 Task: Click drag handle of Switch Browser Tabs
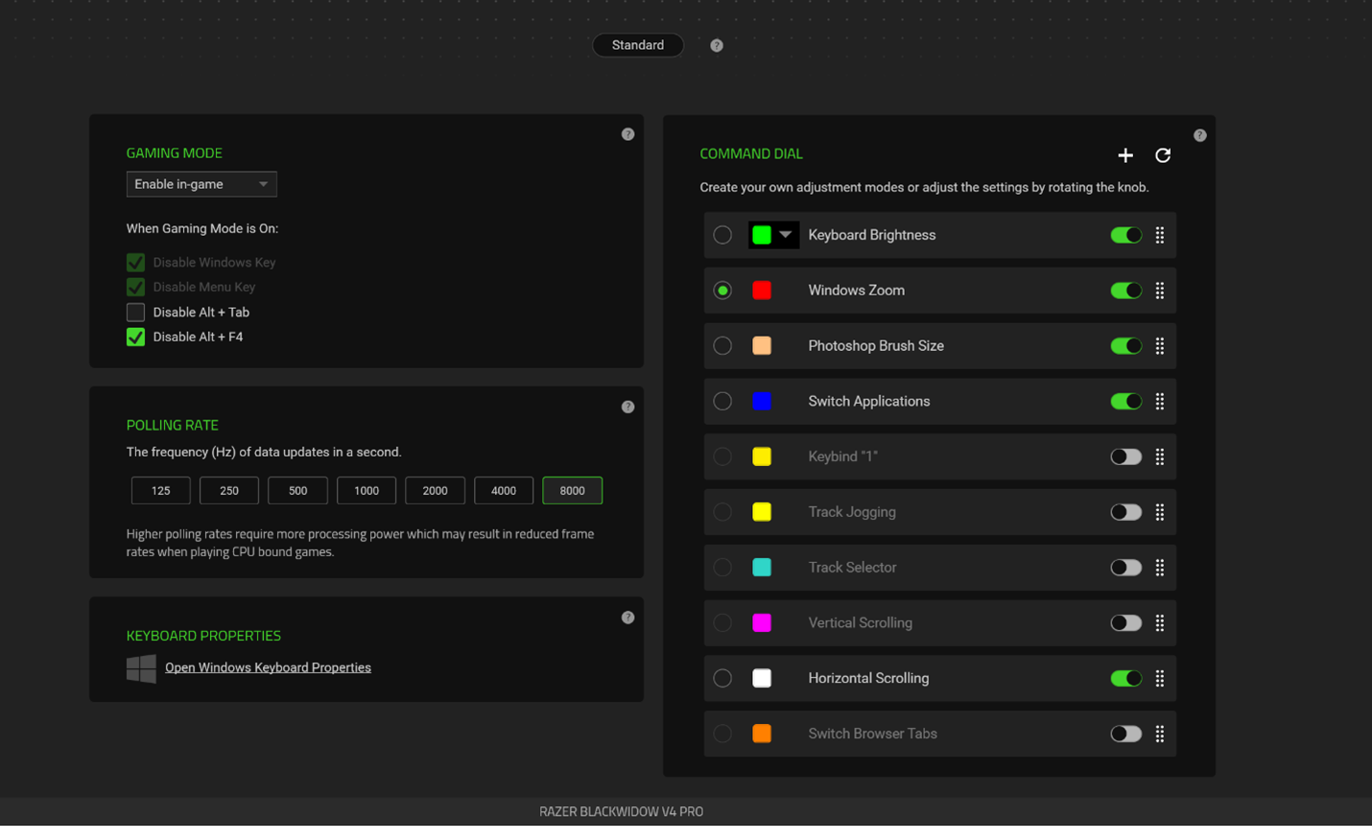[1160, 734]
